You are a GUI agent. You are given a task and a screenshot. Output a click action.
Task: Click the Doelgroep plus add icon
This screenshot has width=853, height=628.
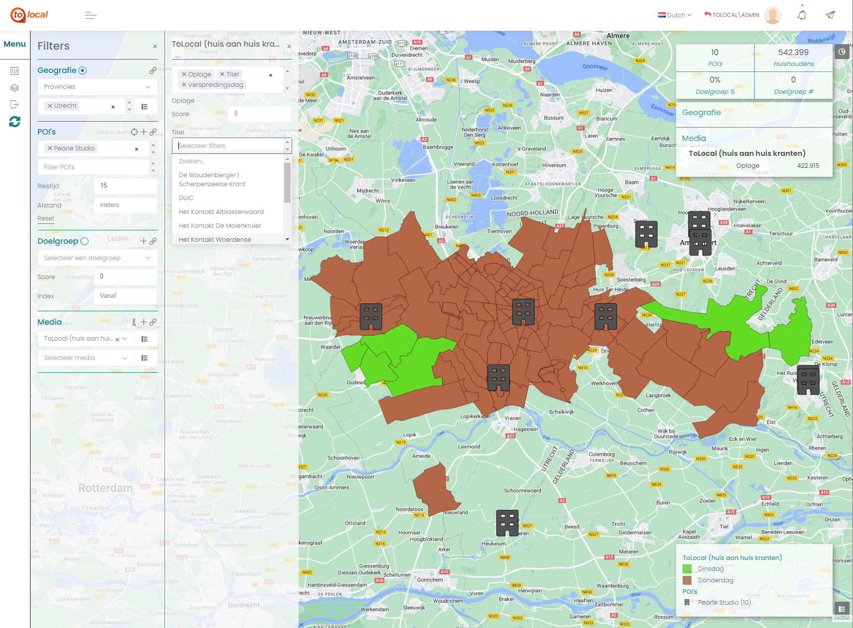click(144, 241)
